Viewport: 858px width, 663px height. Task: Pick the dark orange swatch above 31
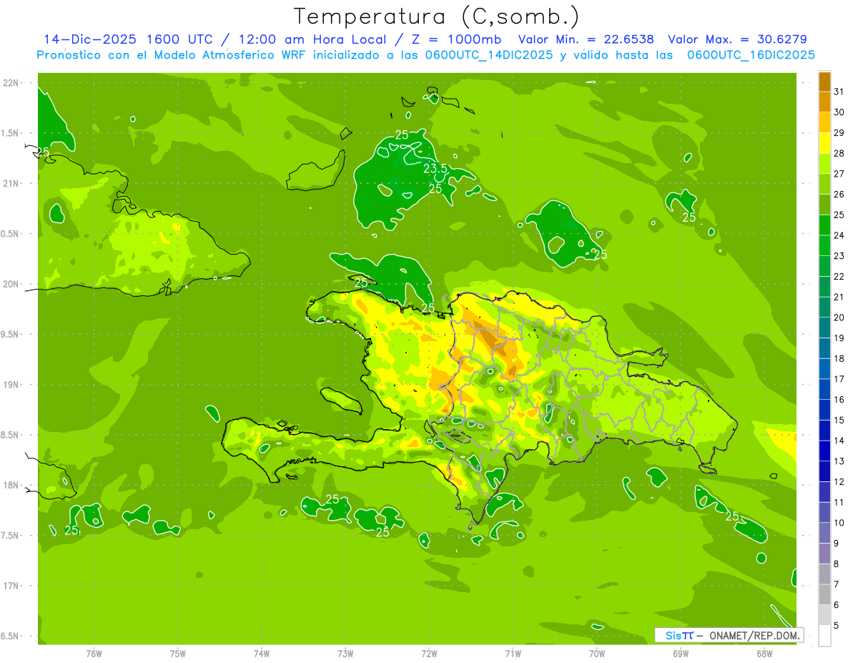tap(824, 81)
